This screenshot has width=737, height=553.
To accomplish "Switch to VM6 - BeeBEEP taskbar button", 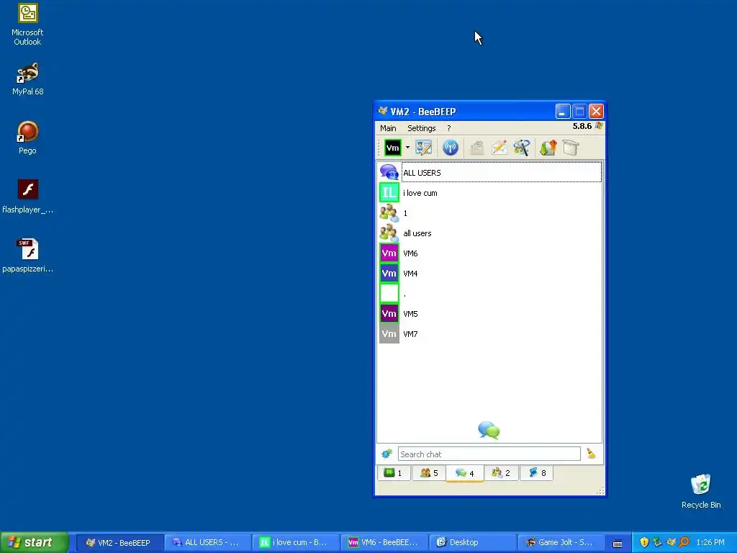I will (384, 543).
